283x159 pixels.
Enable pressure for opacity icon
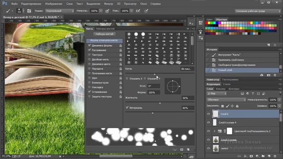tap(107, 11)
